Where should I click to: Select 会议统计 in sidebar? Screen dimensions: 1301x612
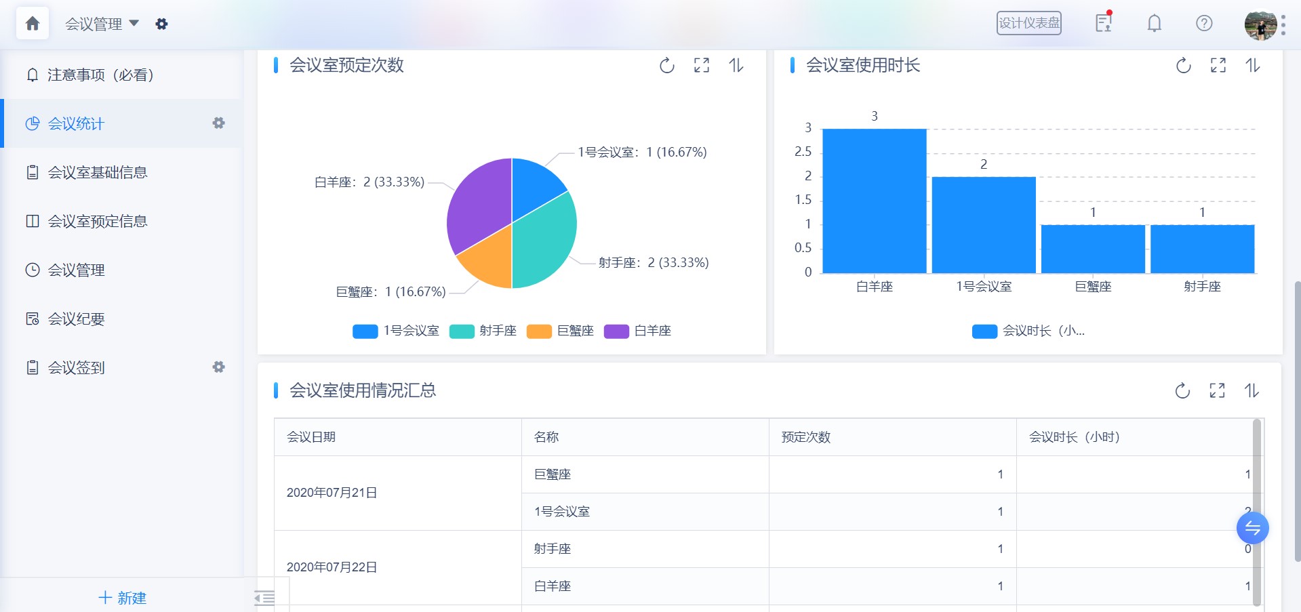[x=122, y=123]
